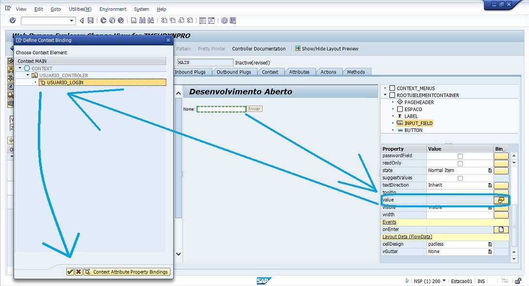
Task: Select USUARIO_LOGIN context attribute
Action: tap(65, 82)
